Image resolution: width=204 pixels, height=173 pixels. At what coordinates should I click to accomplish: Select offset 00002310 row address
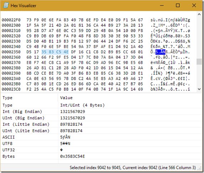coord(11,30)
